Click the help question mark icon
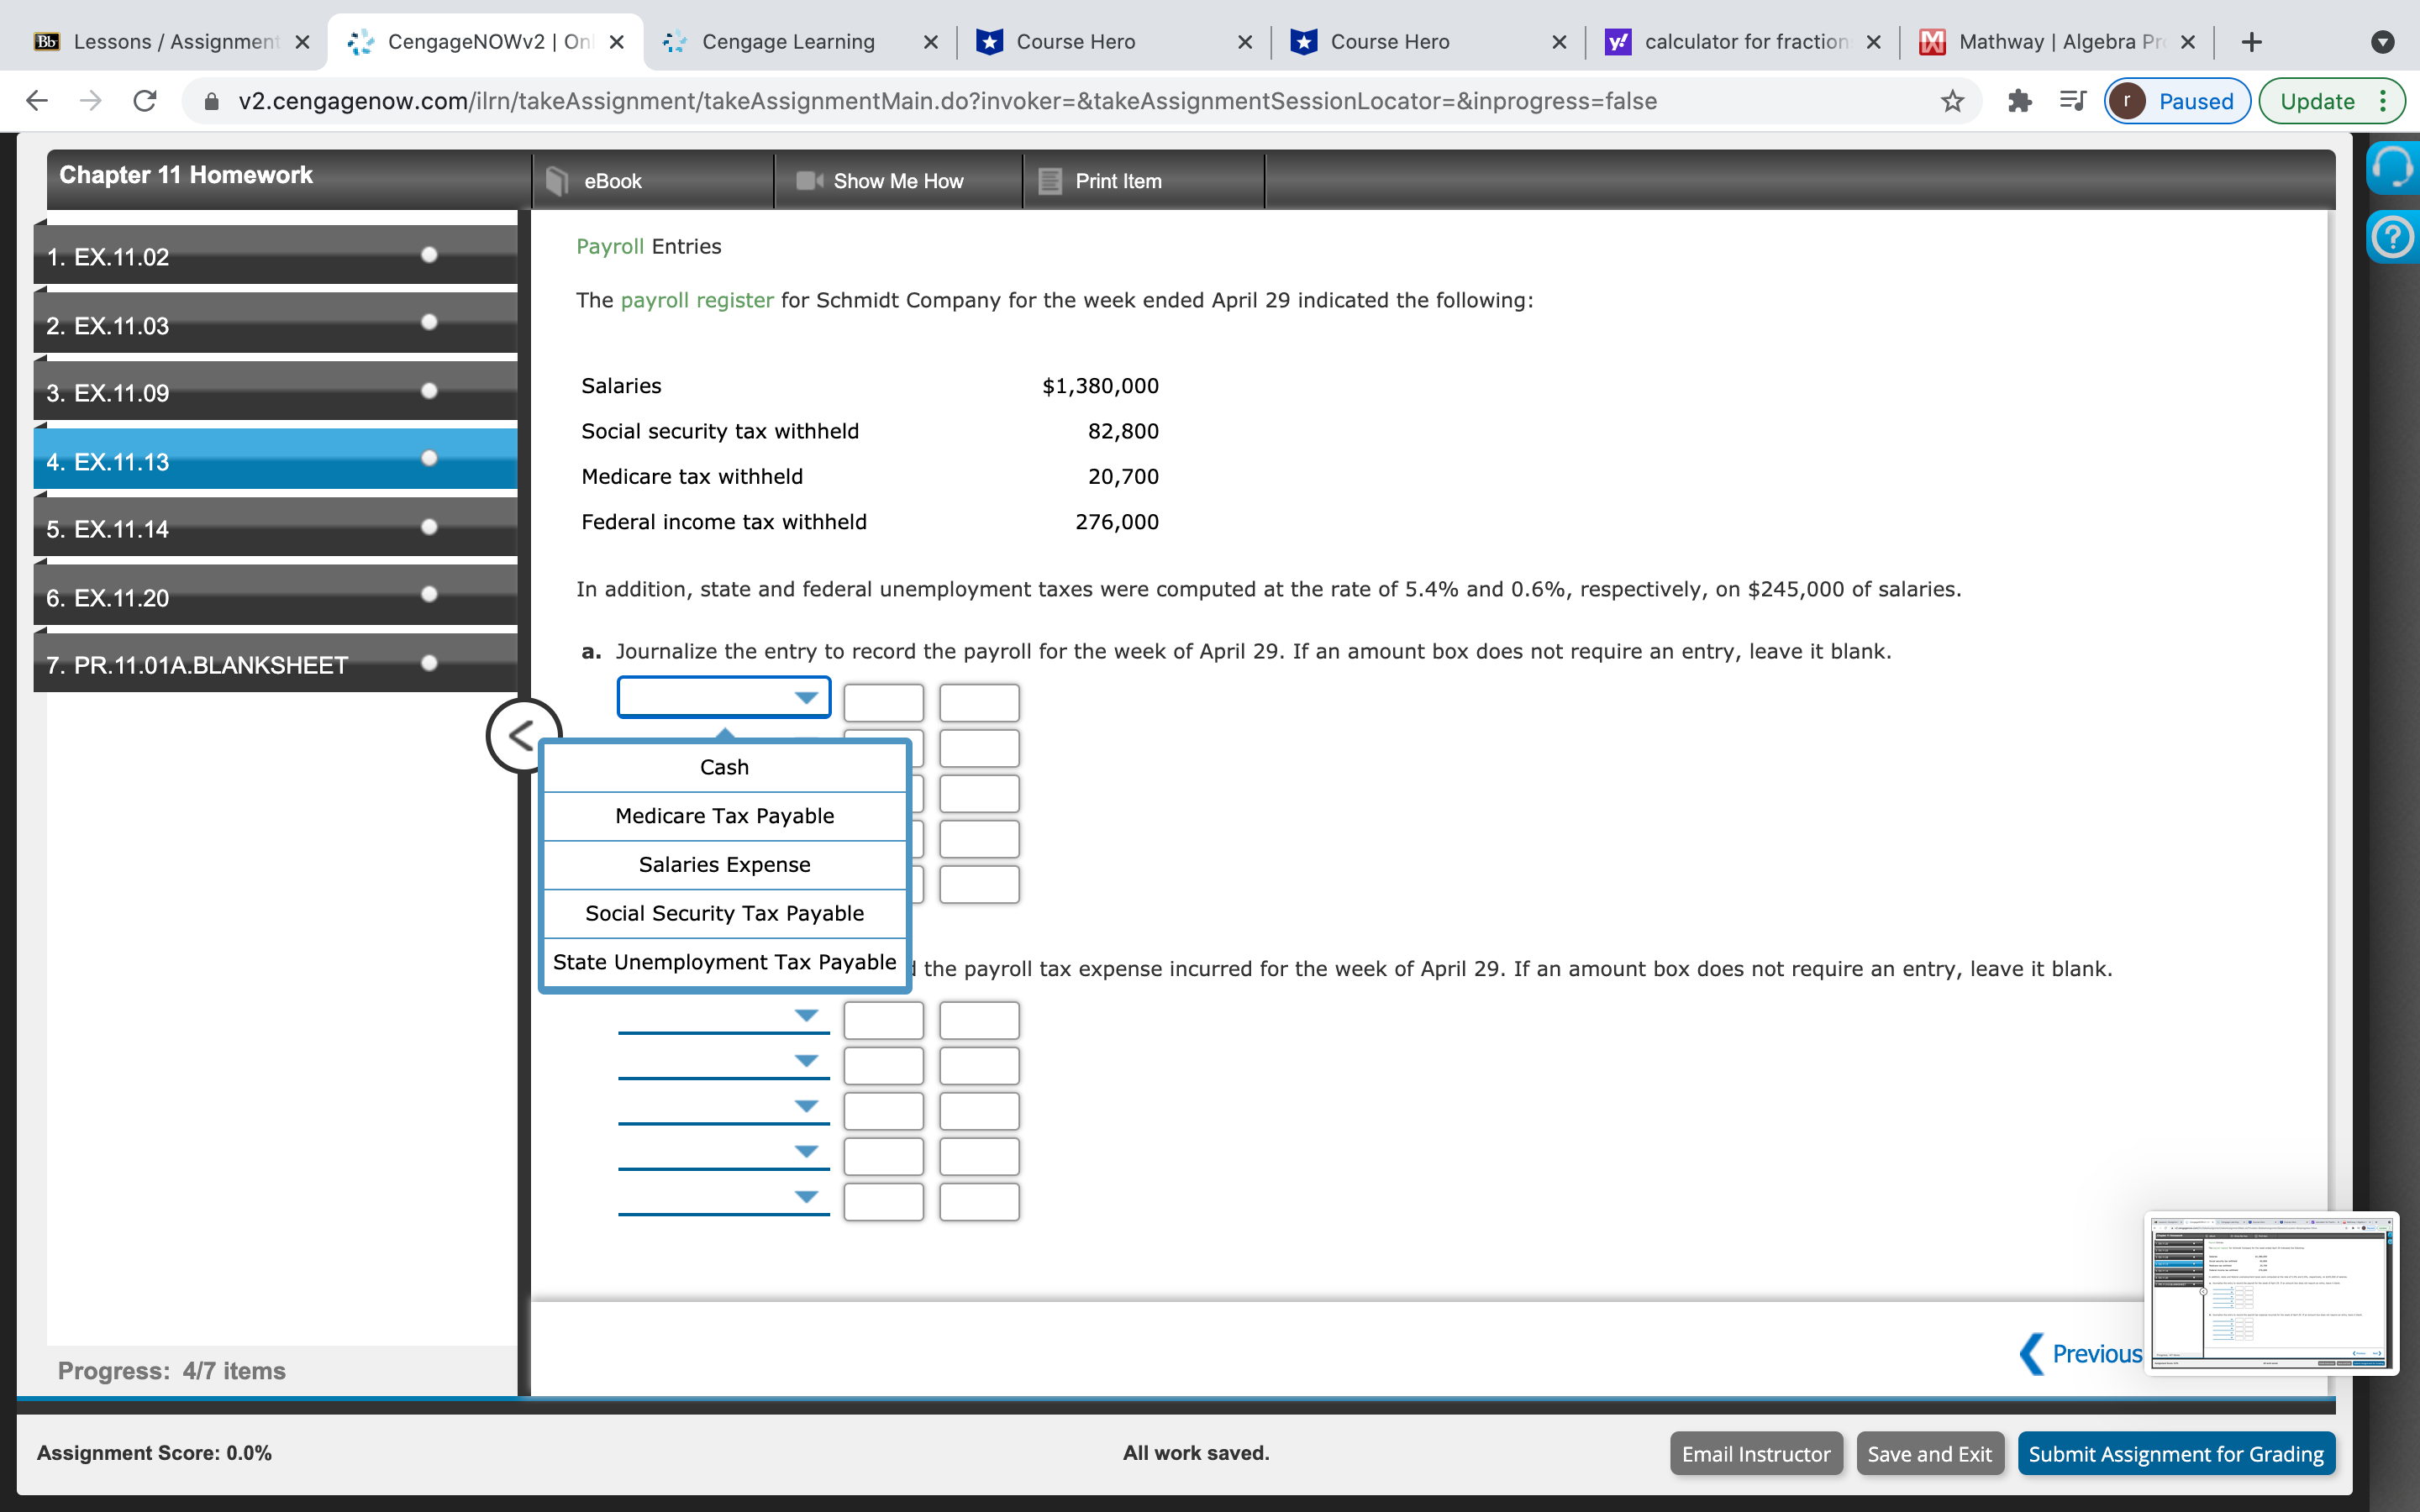 [2392, 238]
